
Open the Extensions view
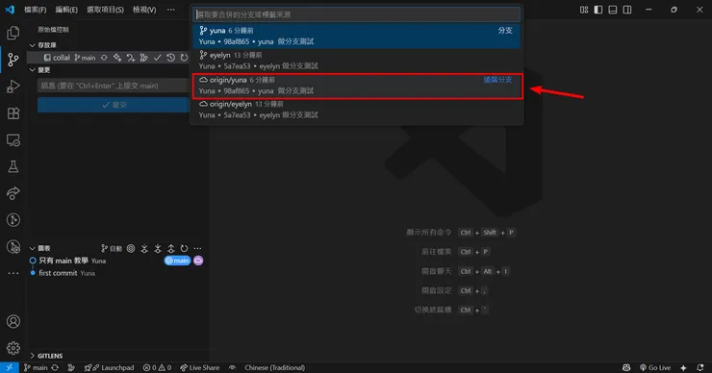[x=13, y=113]
